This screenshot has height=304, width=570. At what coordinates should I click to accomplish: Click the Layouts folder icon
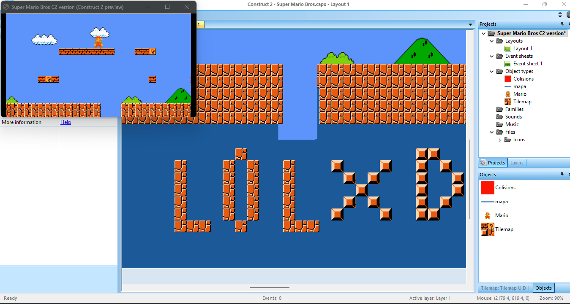(500, 41)
